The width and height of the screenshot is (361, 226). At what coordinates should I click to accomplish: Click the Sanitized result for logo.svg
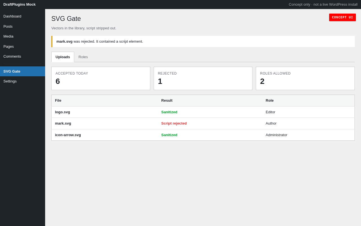[x=169, y=112]
